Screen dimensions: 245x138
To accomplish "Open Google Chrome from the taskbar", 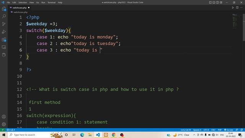I will tap(114, 135).
